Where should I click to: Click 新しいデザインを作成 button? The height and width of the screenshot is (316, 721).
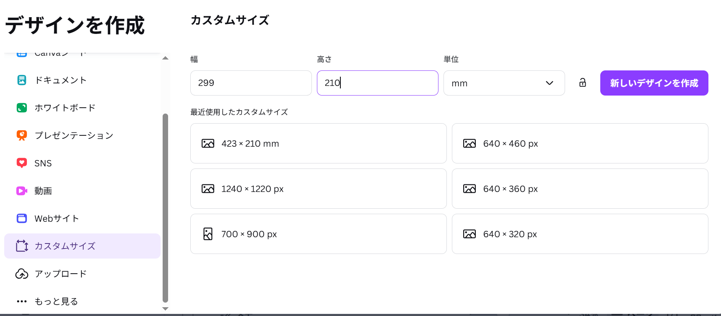pos(654,83)
